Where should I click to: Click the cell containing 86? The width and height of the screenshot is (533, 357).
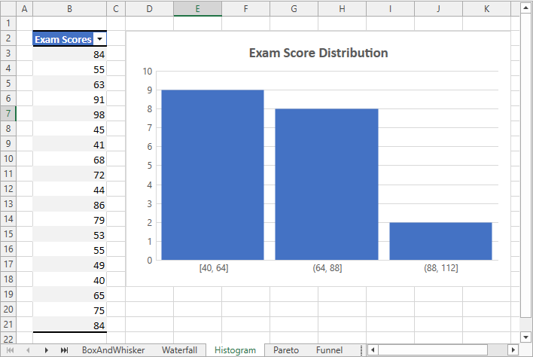tap(70, 205)
